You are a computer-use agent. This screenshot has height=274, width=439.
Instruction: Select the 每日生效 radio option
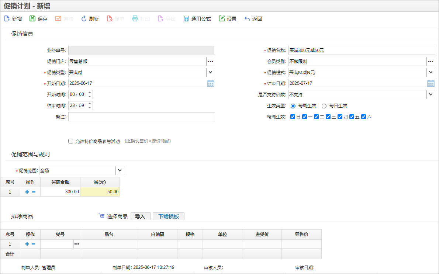tap(324, 106)
